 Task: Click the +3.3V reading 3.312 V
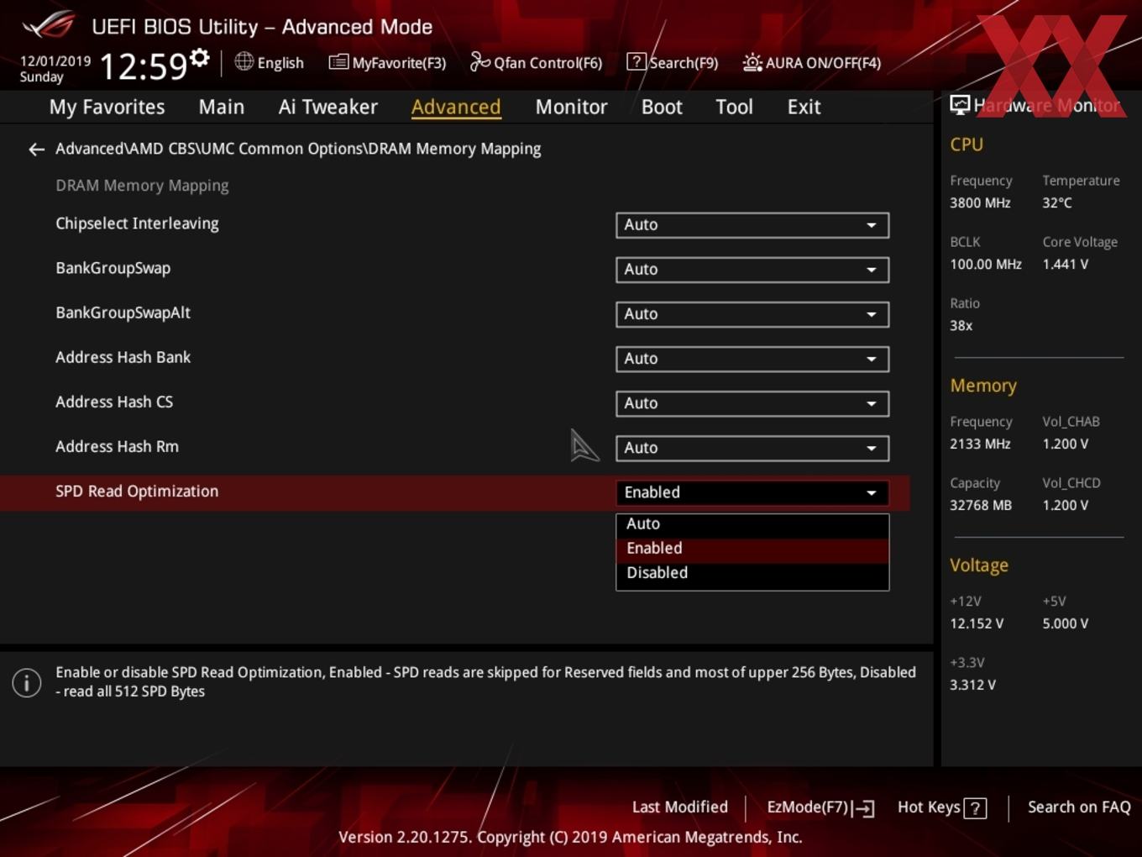[972, 685]
